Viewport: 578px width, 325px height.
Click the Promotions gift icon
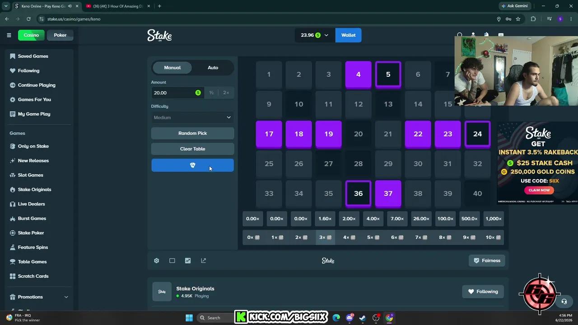(13, 297)
